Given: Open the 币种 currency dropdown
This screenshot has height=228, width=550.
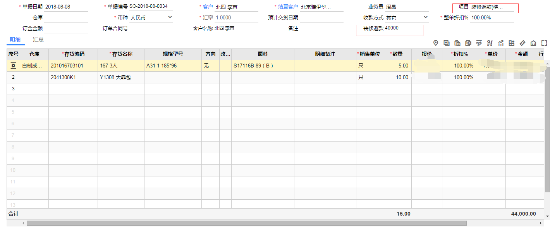Looking at the screenshot, I should click(170, 17).
